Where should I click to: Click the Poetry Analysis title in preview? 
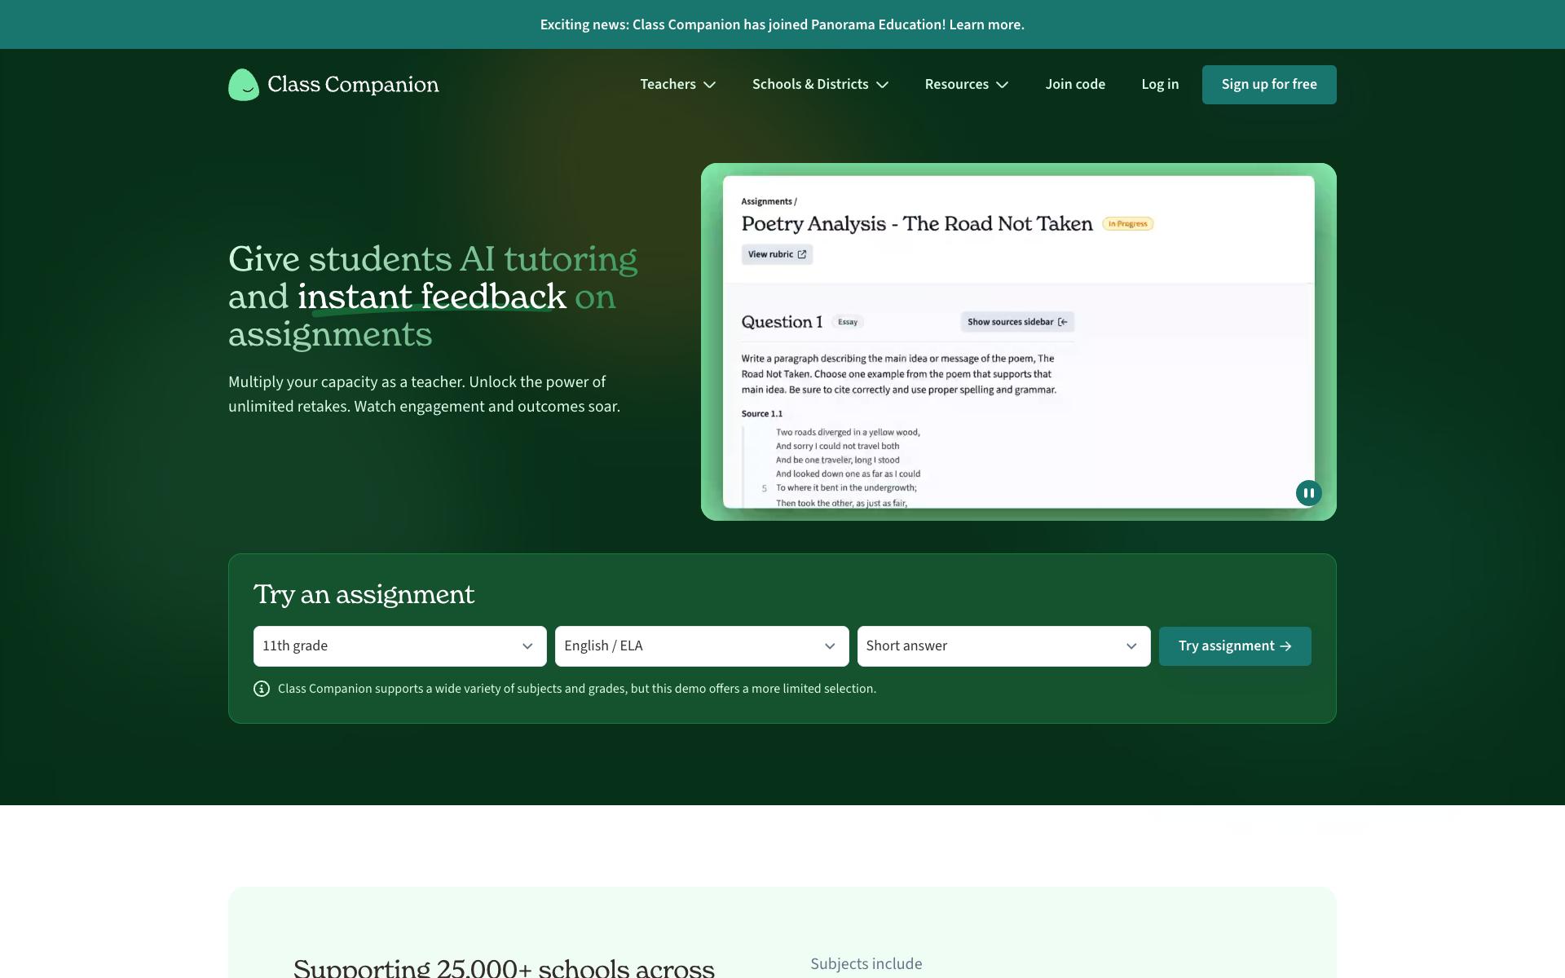coord(917,224)
